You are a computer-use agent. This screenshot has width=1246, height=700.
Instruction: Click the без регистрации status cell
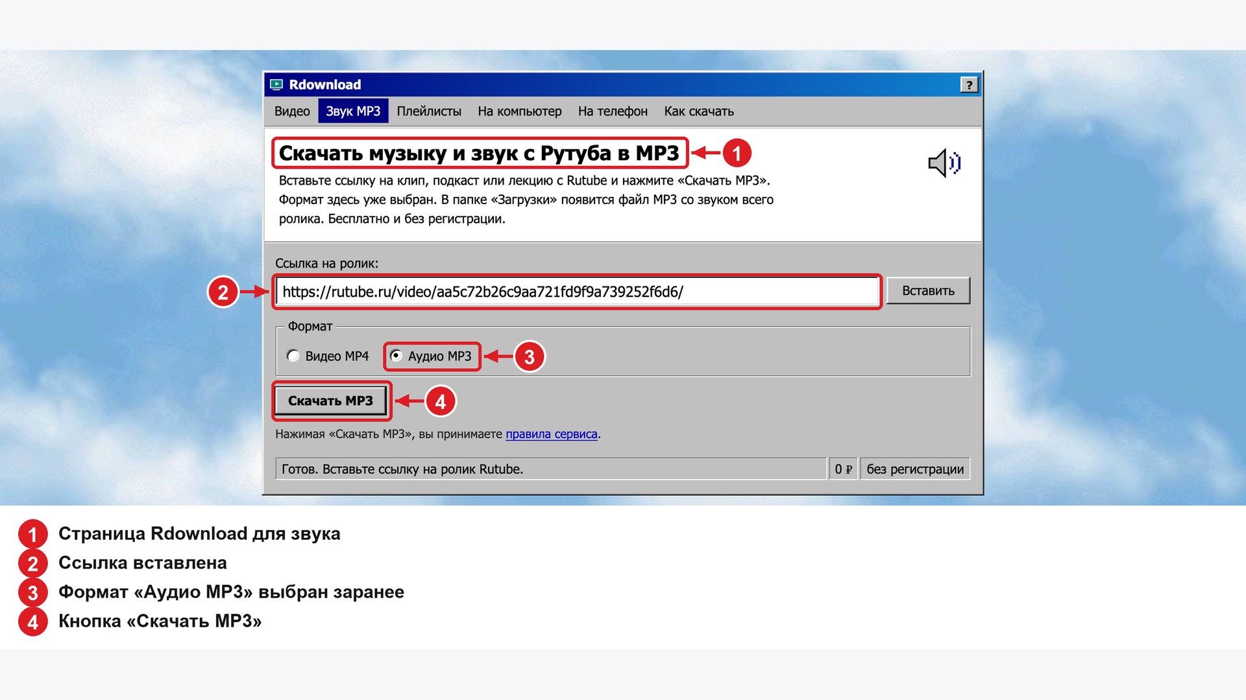tap(915, 469)
